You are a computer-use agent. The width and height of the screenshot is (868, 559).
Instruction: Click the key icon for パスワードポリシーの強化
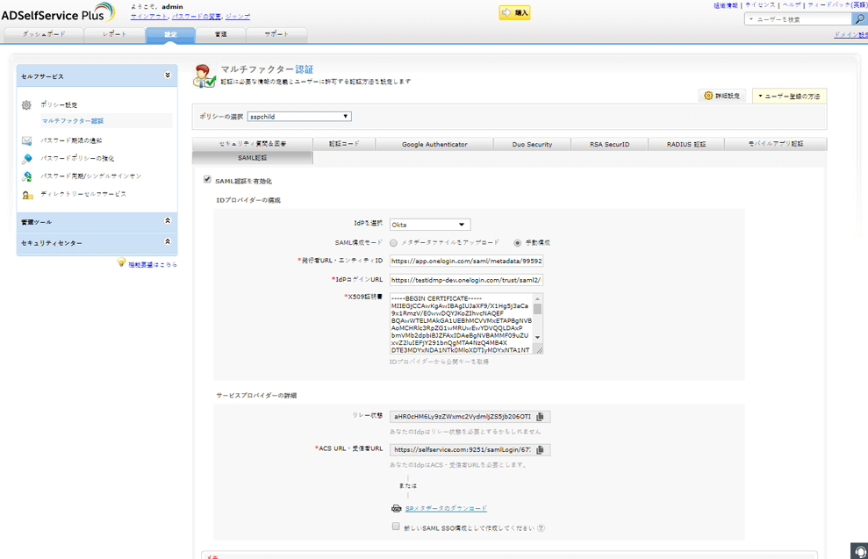coord(26,159)
